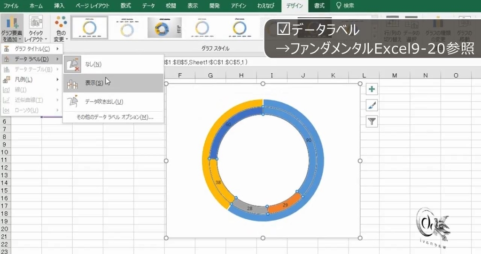
Task: Expand arrow beside 凡例
Action: coord(57,79)
